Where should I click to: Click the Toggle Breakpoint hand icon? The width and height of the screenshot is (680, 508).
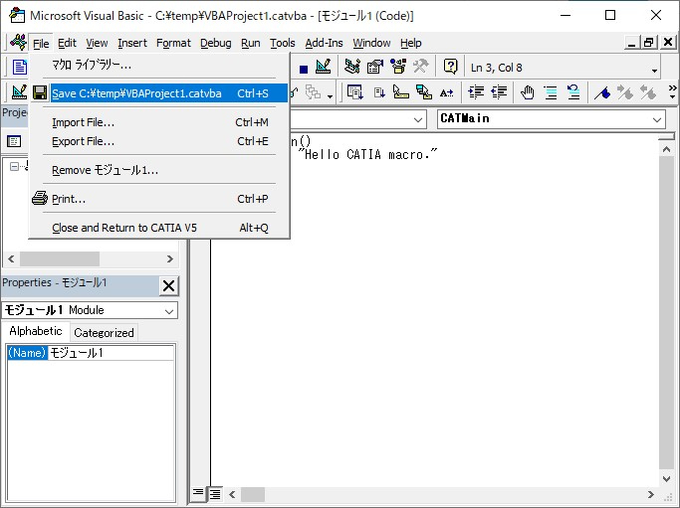tap(527, 92)
